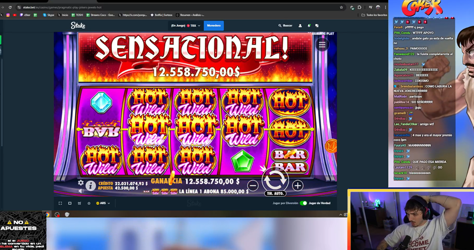Open the Chrome media control icon

370,7
